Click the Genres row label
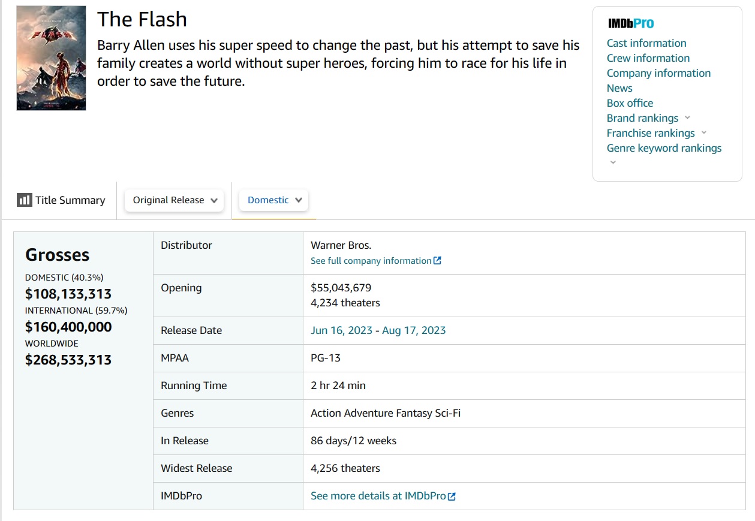This screenshot has height=521, width=755. coord(178,413)
